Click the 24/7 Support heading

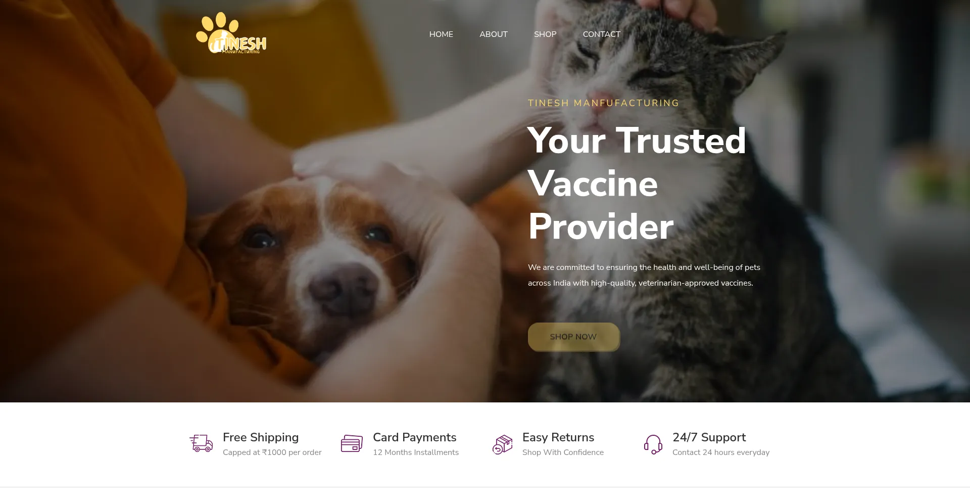click(709, 437)
